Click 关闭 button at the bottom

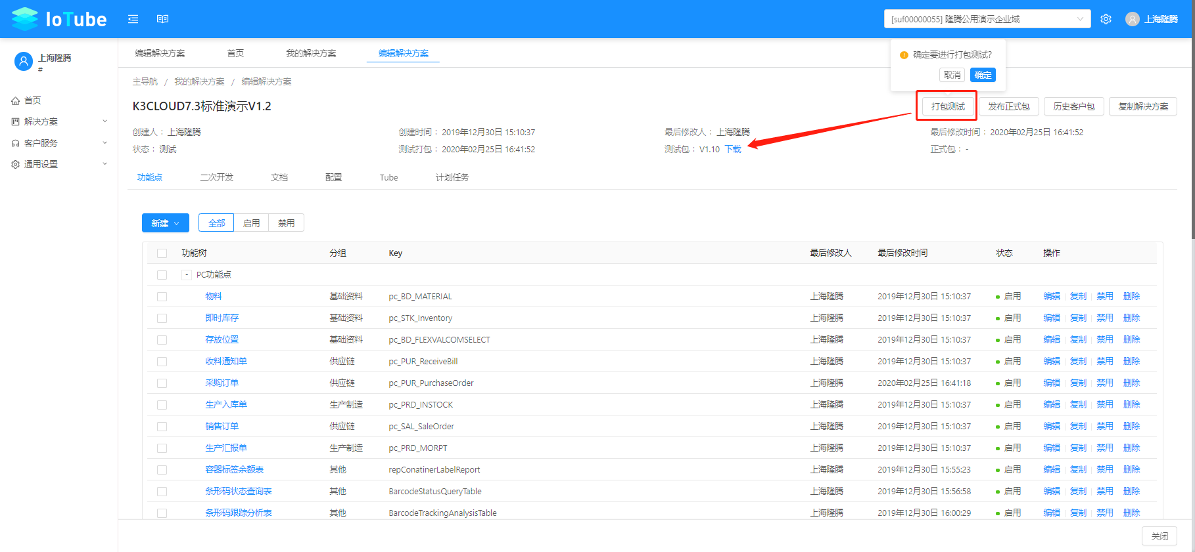[1160, 536]
